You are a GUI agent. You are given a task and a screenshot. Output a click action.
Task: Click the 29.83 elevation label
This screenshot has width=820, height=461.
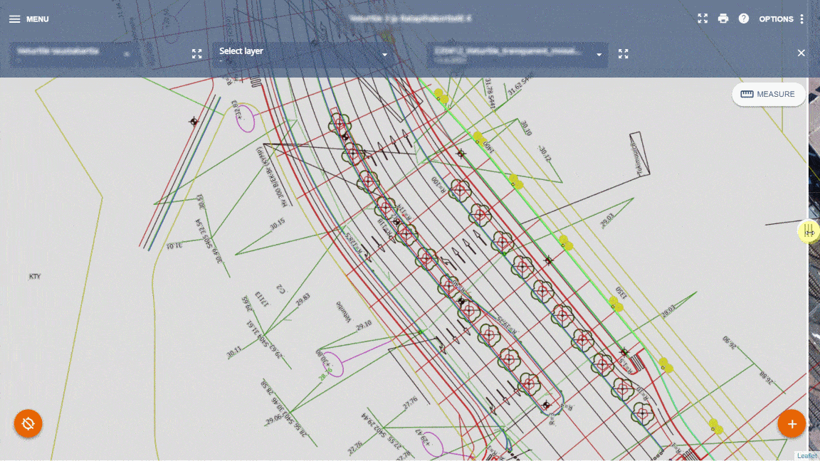coord(303,299)
